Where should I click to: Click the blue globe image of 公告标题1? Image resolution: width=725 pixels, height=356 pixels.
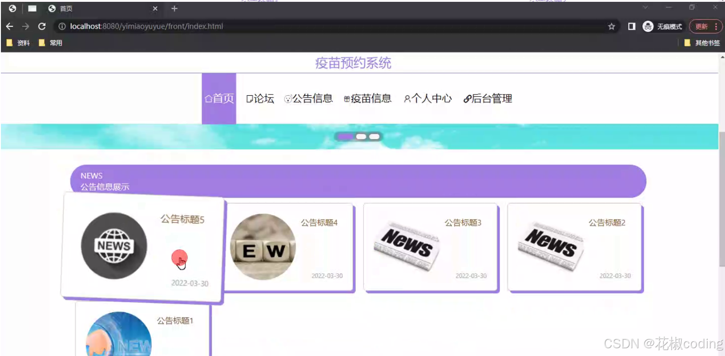coord(119,334)
